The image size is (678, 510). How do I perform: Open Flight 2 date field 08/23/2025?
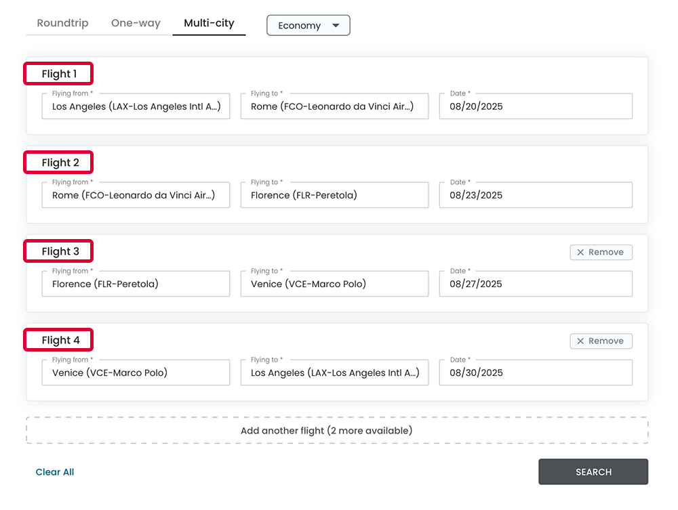pos(536,195)
